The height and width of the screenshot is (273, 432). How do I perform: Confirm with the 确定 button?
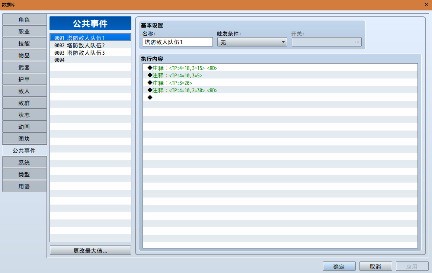pyautogui.click(x=339, y=266)
